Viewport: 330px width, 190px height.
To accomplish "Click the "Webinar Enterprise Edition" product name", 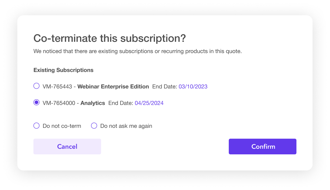I will point(113,87).
